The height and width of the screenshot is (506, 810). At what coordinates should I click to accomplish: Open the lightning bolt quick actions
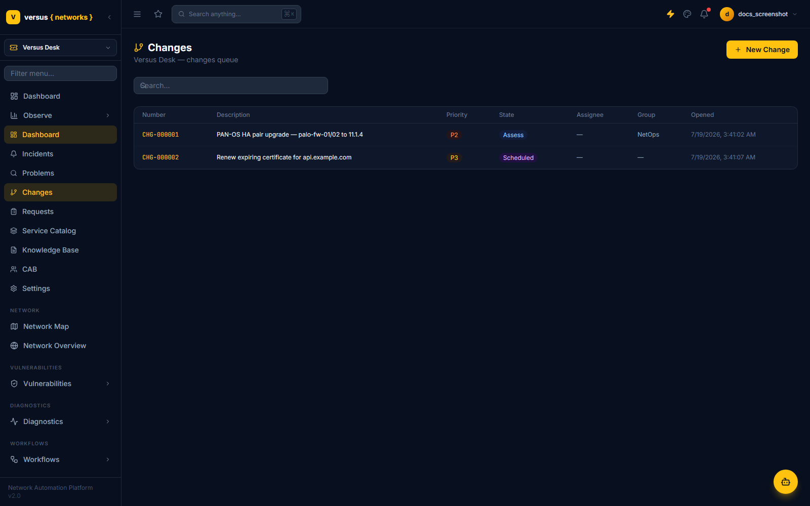pos(670,14)
